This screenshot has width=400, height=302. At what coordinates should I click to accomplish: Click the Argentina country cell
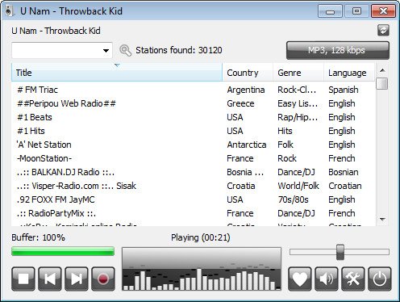(246, 90)
